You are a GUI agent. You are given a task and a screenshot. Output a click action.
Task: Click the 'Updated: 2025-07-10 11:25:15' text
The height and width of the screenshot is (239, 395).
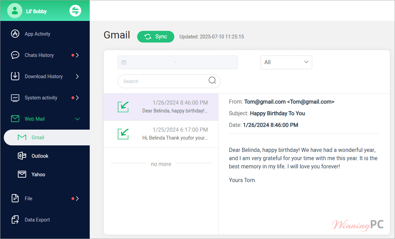[x=212, y=37]
